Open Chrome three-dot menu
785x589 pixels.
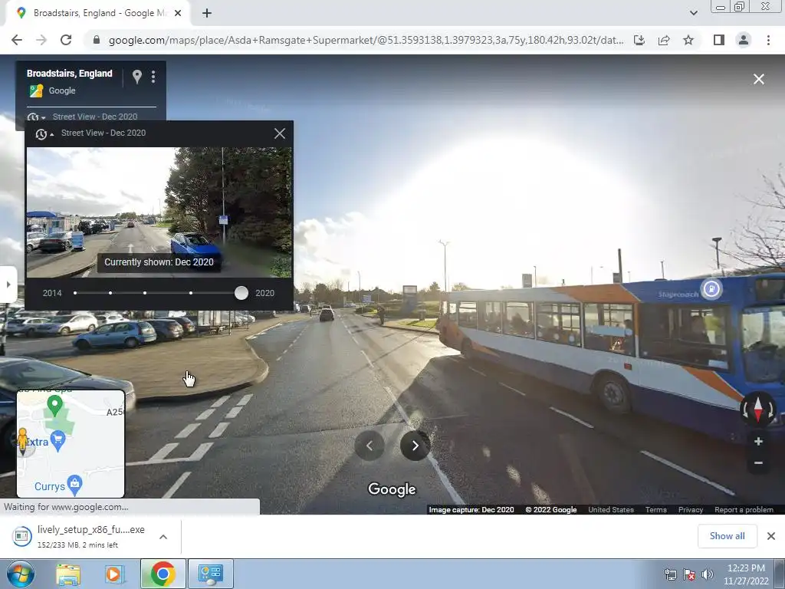tap(768, 40)
